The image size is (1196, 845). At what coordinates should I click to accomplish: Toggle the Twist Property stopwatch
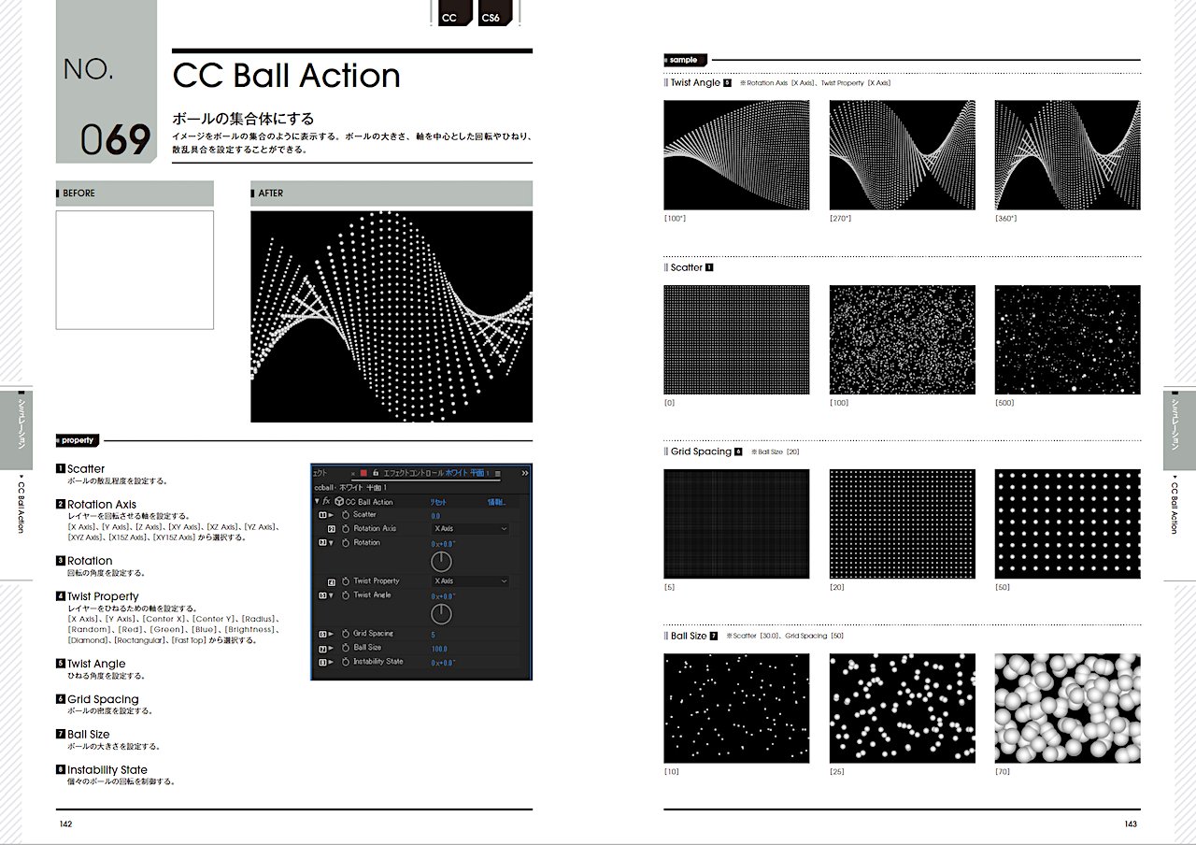345,581
